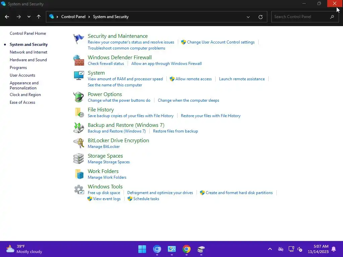Image resolution: width=343 pixels, height=257 pixels.
Task: Click the Search Control Panel field
Action: [x=305, y=17]
